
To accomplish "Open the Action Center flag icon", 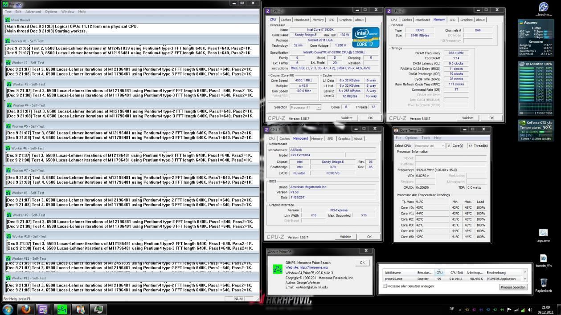I will pos(509,309).
